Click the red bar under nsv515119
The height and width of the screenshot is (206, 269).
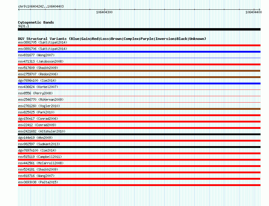[x=139, y=160]
